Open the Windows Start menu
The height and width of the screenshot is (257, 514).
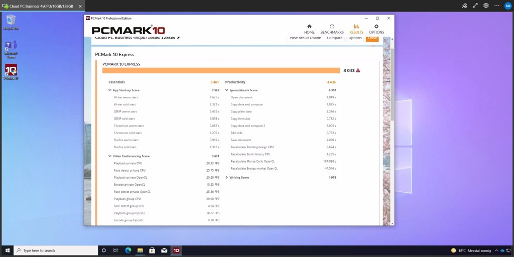tap(7, 250)
